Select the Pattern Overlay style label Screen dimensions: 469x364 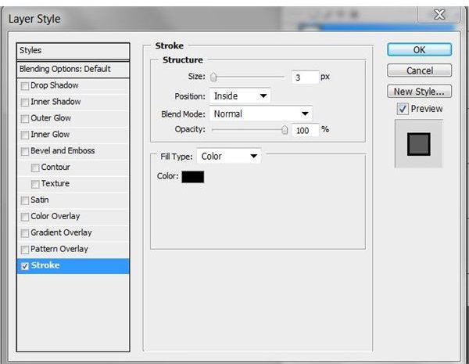(59, 249)
